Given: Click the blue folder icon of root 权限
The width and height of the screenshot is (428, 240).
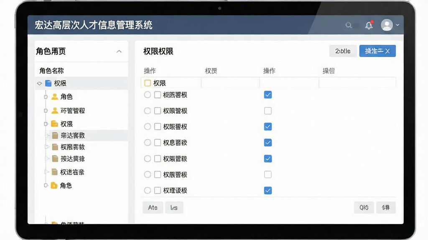Looking at the screenshot, I should (48, 83).
